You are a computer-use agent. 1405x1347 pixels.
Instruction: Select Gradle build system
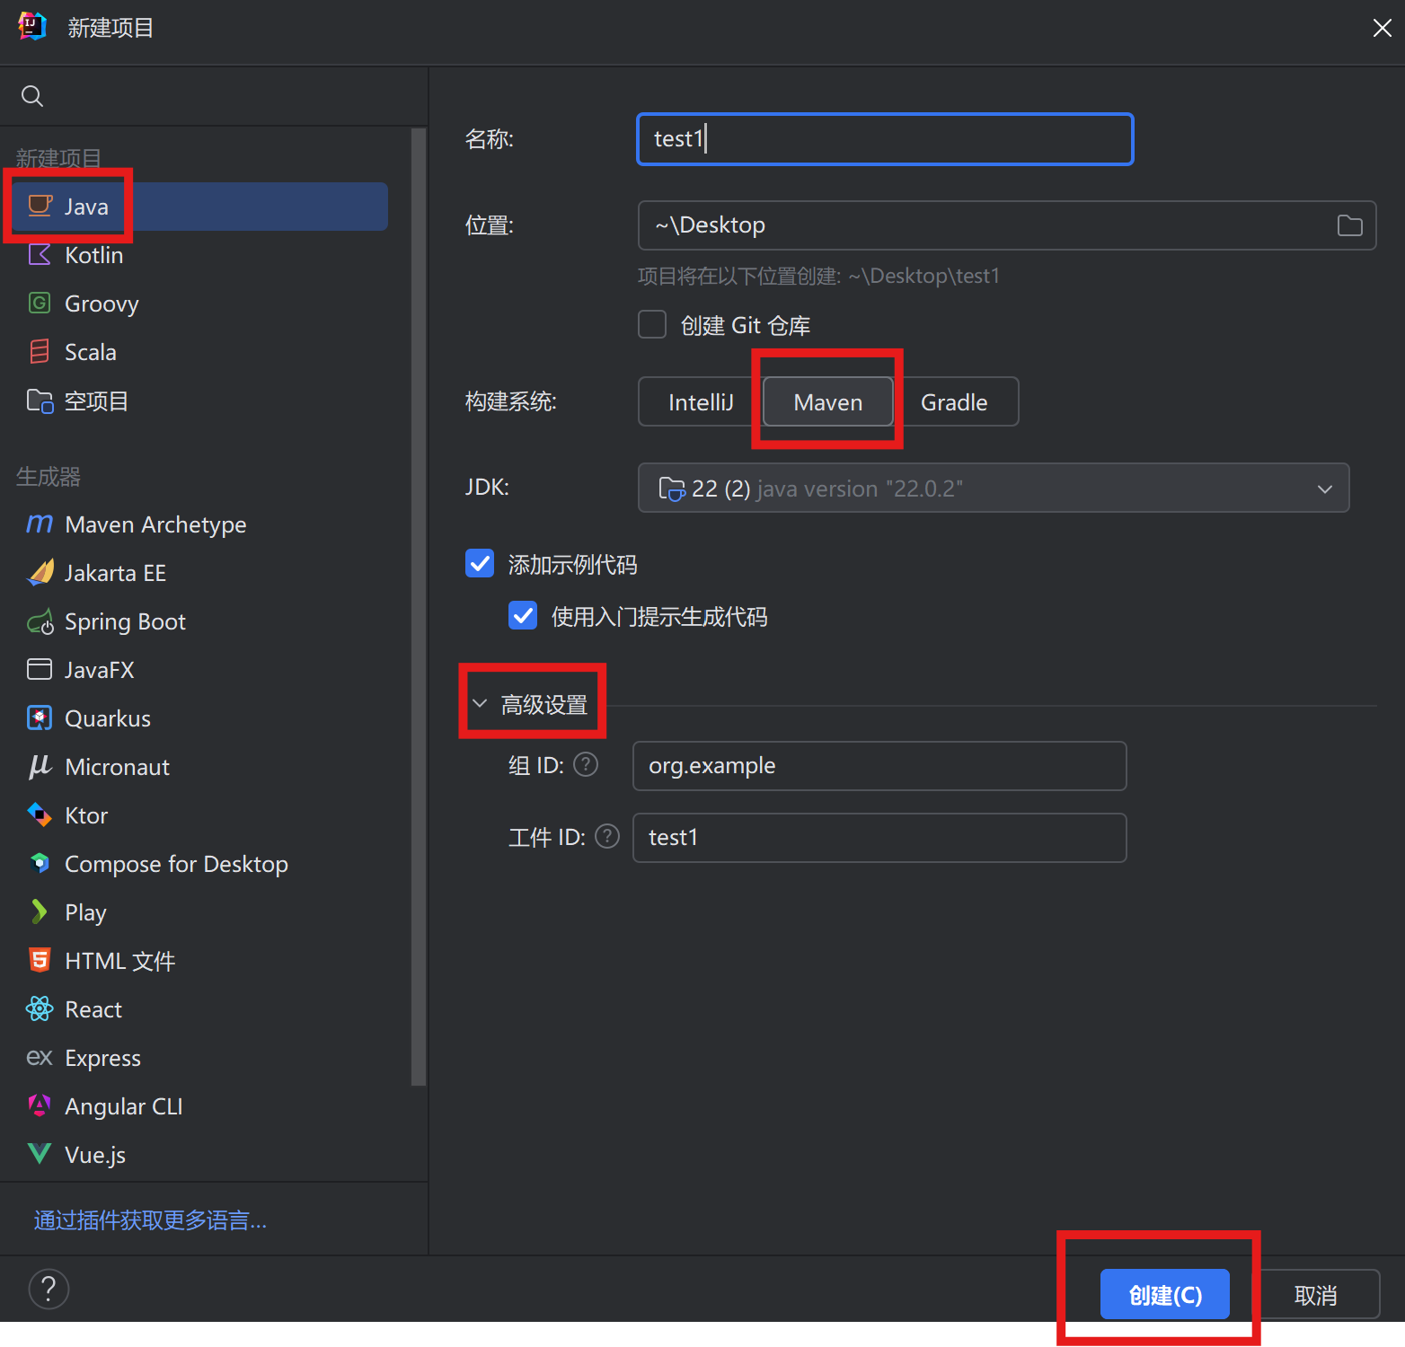954,401
